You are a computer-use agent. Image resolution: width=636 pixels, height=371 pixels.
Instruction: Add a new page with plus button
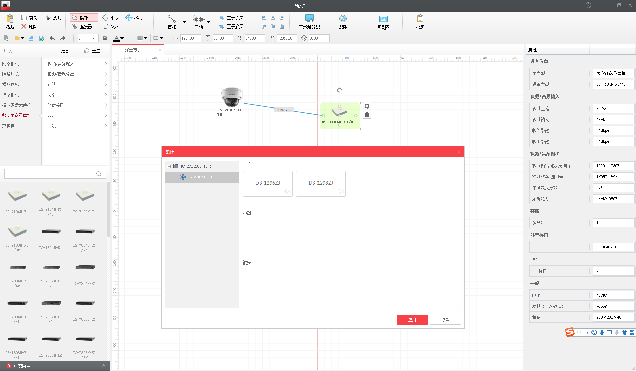tap(169, 50)
